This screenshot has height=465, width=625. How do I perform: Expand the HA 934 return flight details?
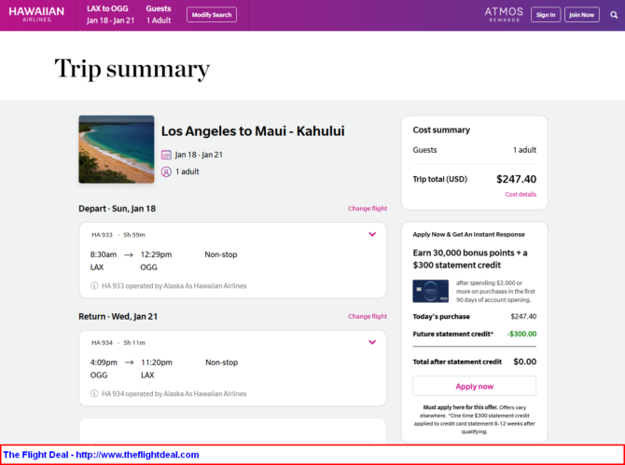(x=372, y=342)
